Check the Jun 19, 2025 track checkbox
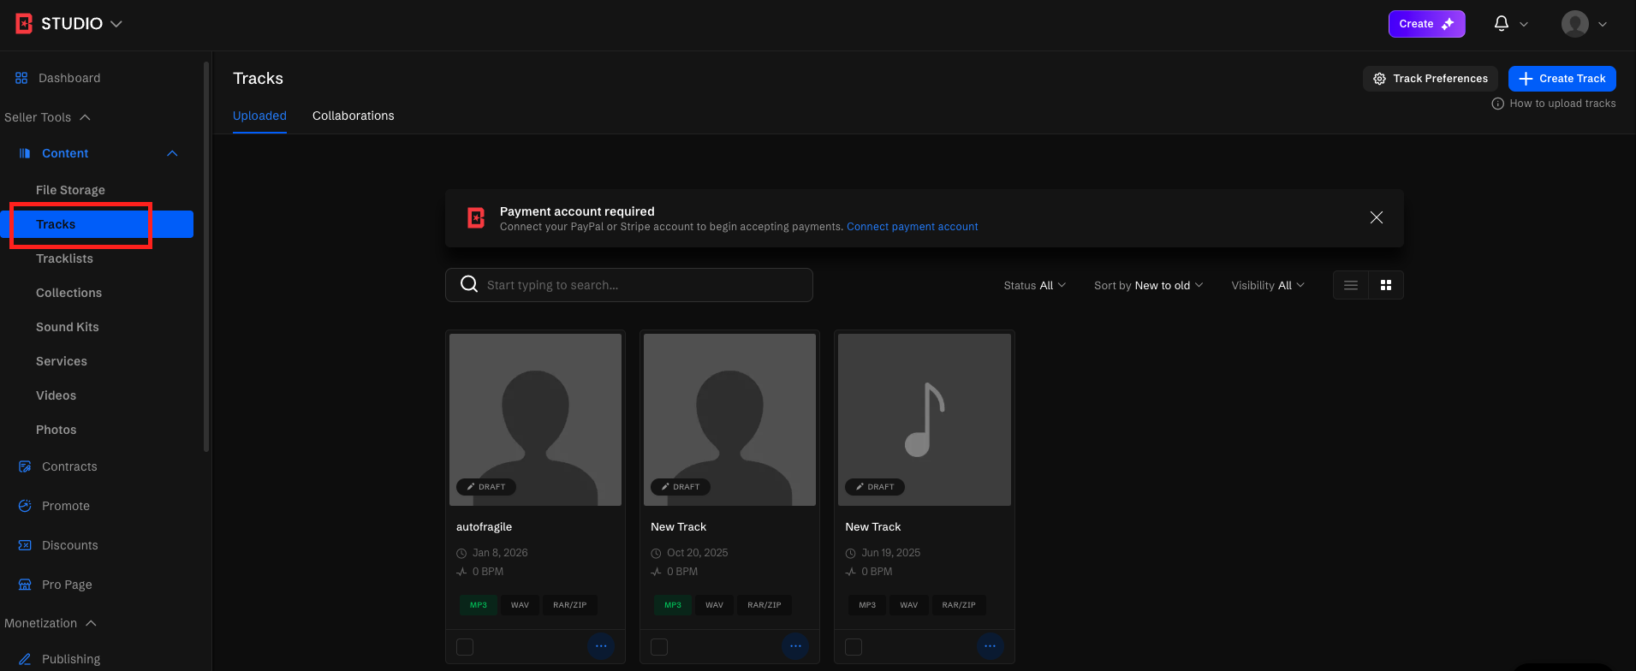1636x671 pixels. point(854,647)
